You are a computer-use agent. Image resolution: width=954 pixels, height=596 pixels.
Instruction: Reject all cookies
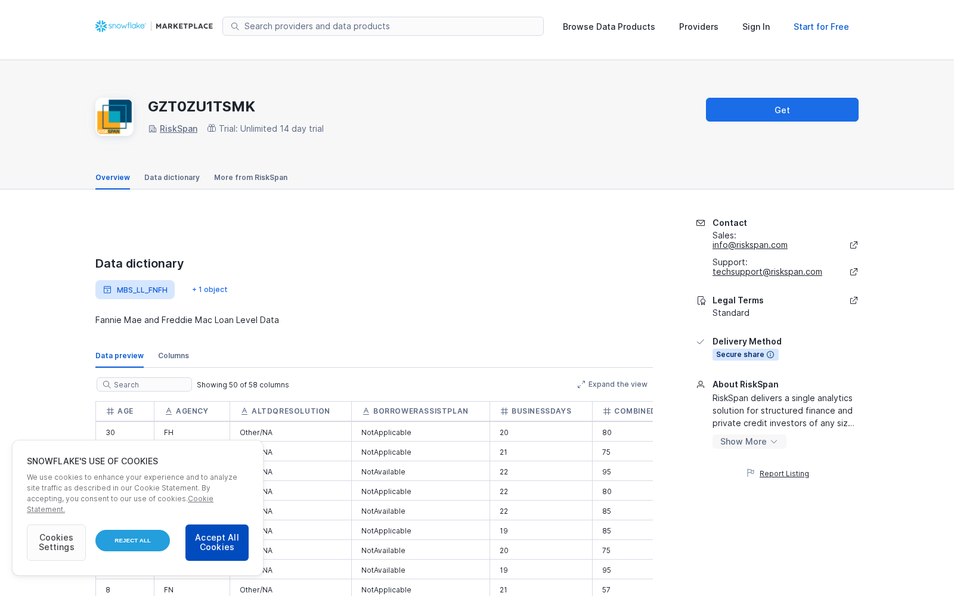tap(132, 541)
